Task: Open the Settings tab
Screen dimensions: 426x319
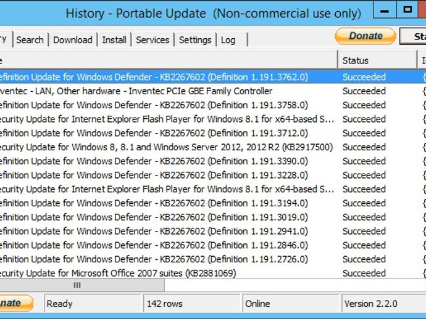Action: tap(195, 40)
